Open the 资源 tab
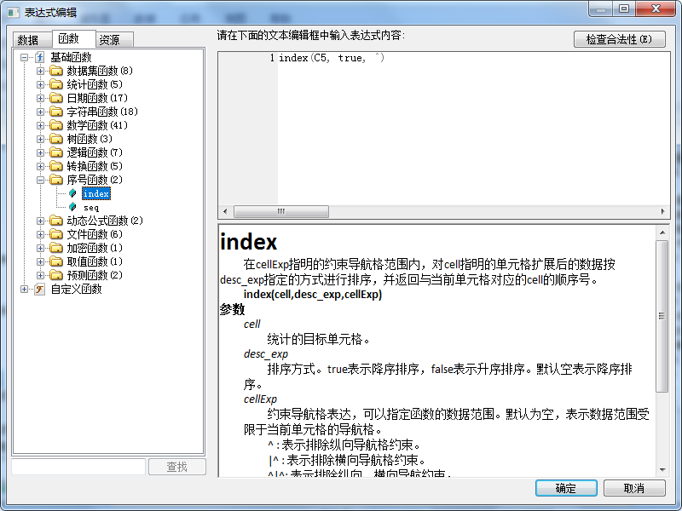Image resolution: width=682 pixels, height=511 pixels. click(109, 39)
